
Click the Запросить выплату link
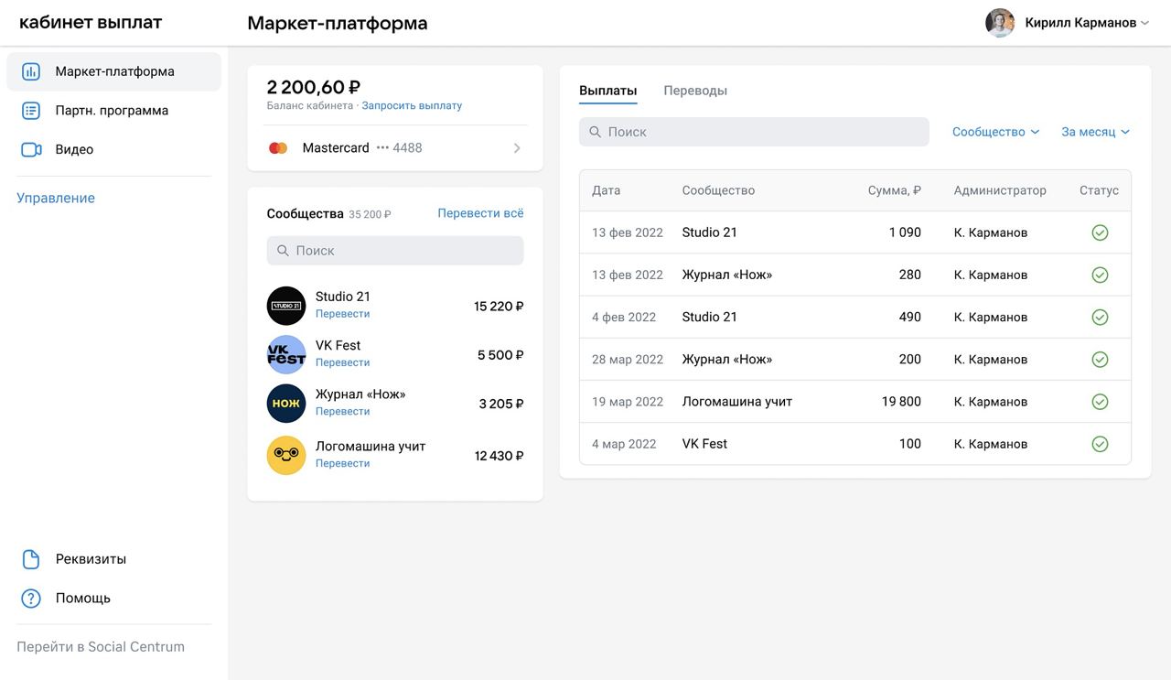pos(412,106)
